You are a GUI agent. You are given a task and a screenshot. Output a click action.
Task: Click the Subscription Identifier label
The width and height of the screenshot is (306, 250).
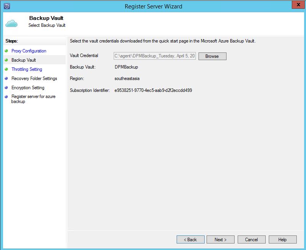90,90
